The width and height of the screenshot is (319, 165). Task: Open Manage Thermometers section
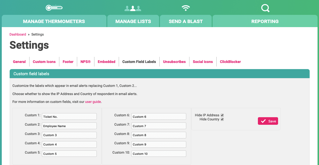[54, 21]
